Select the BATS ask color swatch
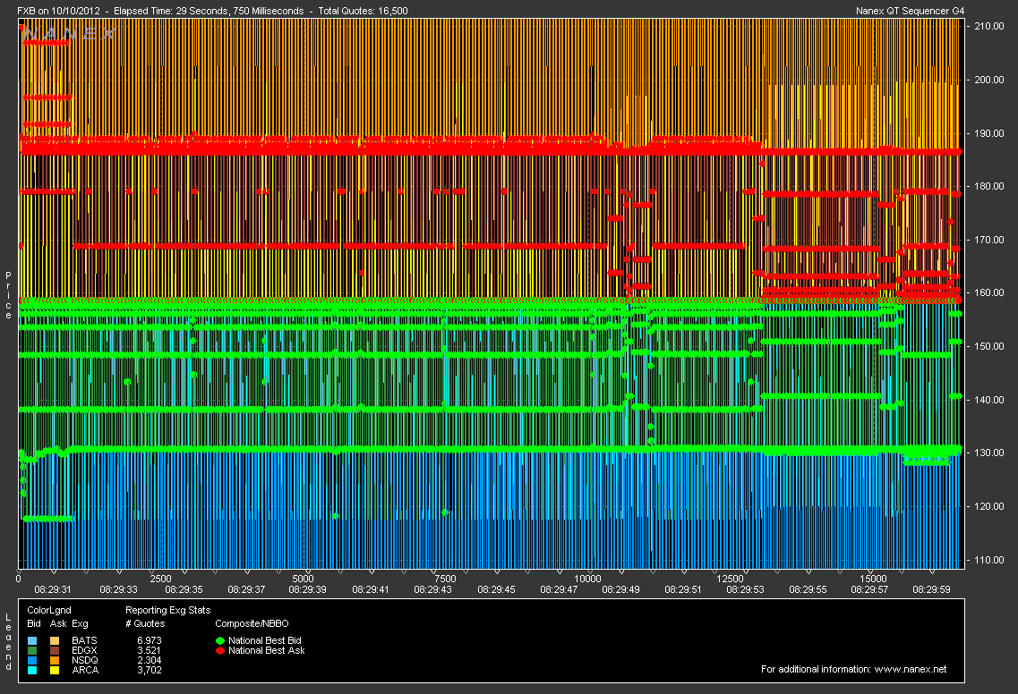The width and height of the screenshot is (1018, 694). pyautogui.click(x=55, y=640)
